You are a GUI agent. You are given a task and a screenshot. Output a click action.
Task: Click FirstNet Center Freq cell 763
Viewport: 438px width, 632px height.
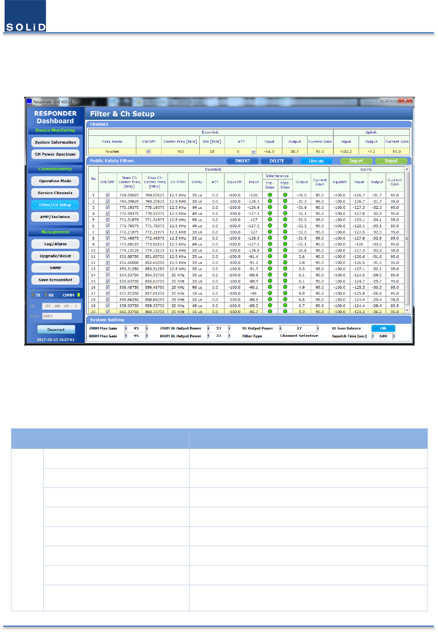point(180,151)
